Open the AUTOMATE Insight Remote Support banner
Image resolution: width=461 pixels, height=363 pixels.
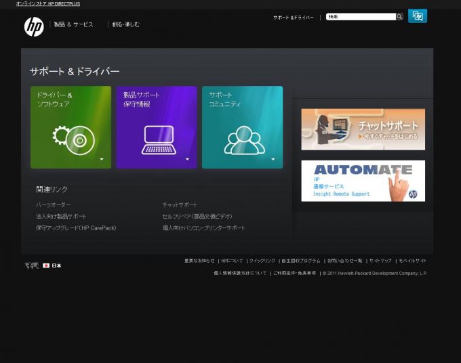363,181
